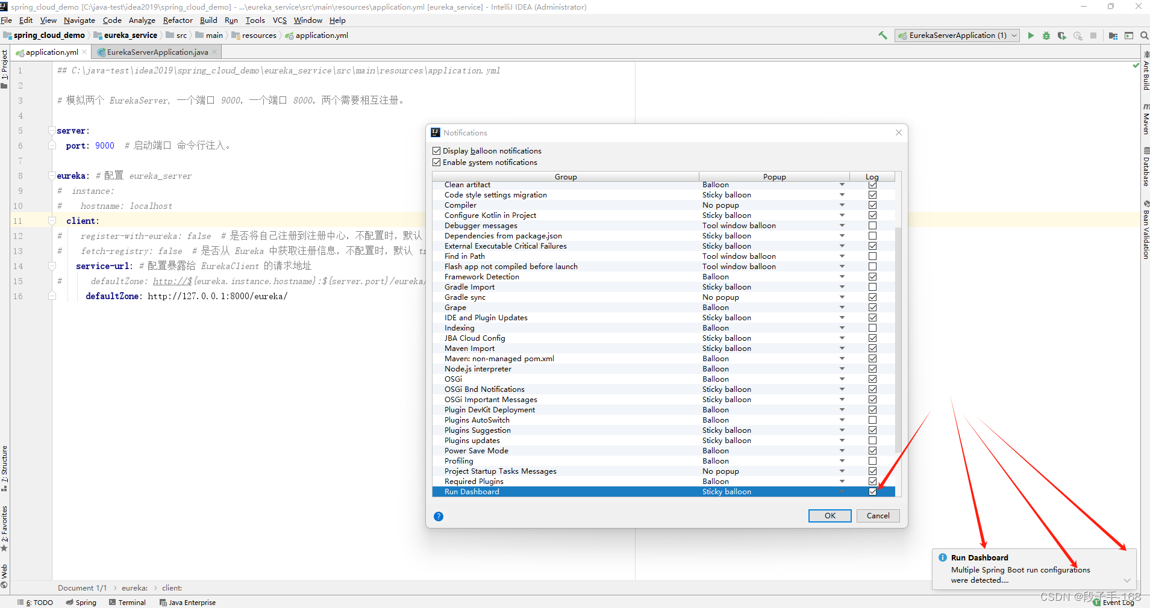Click the Profiler run icon in toolbar
The height and width of the screenshot is (608, 1150).
pos(1078,36)
